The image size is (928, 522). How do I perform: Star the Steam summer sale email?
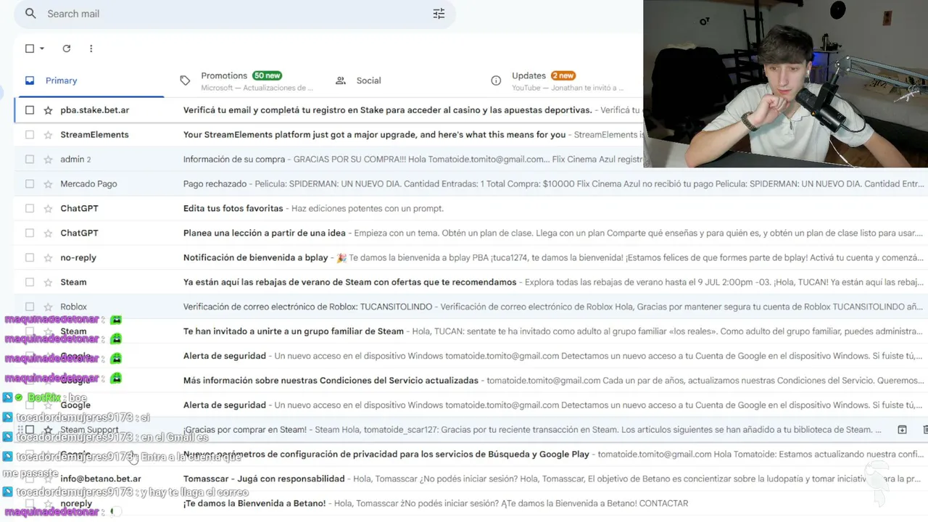(x=48, y=283)
